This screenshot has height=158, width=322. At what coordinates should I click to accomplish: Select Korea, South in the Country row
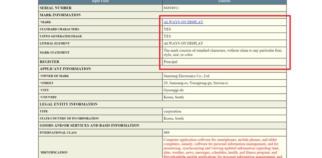tap(174, 97)
